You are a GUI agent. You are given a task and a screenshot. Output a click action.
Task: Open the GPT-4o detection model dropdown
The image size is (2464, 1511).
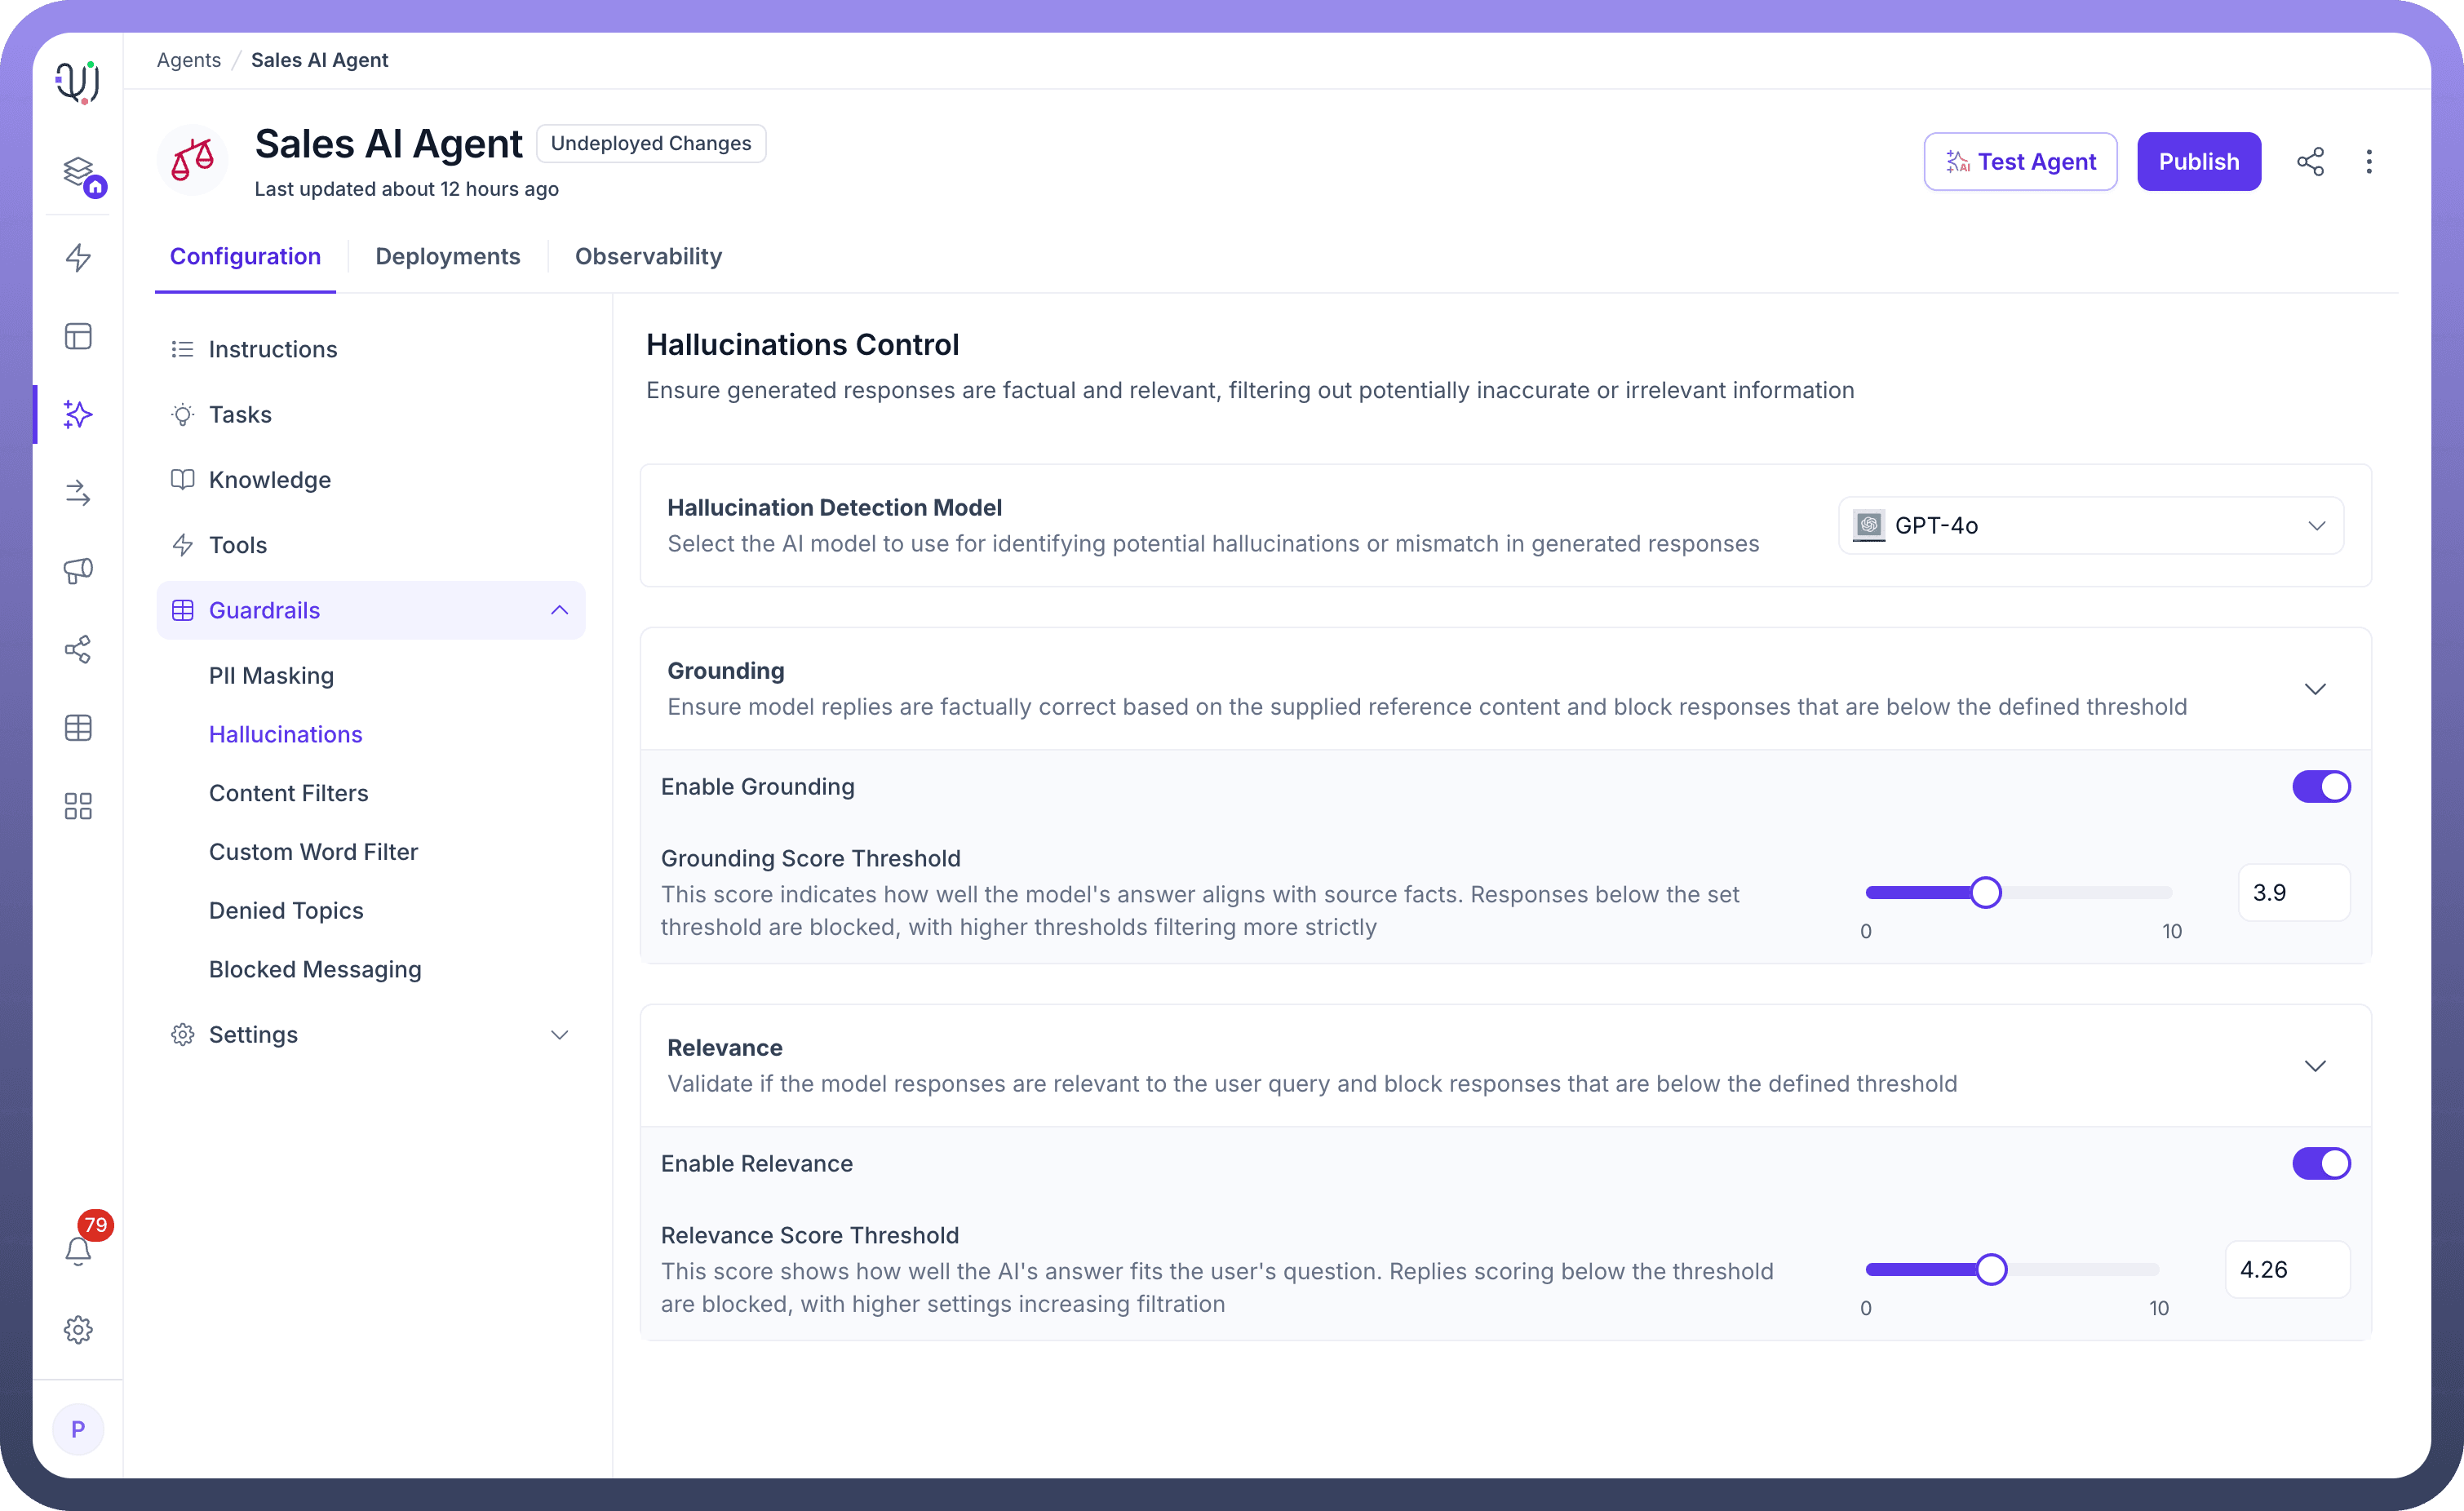(x=2090, y=526)
